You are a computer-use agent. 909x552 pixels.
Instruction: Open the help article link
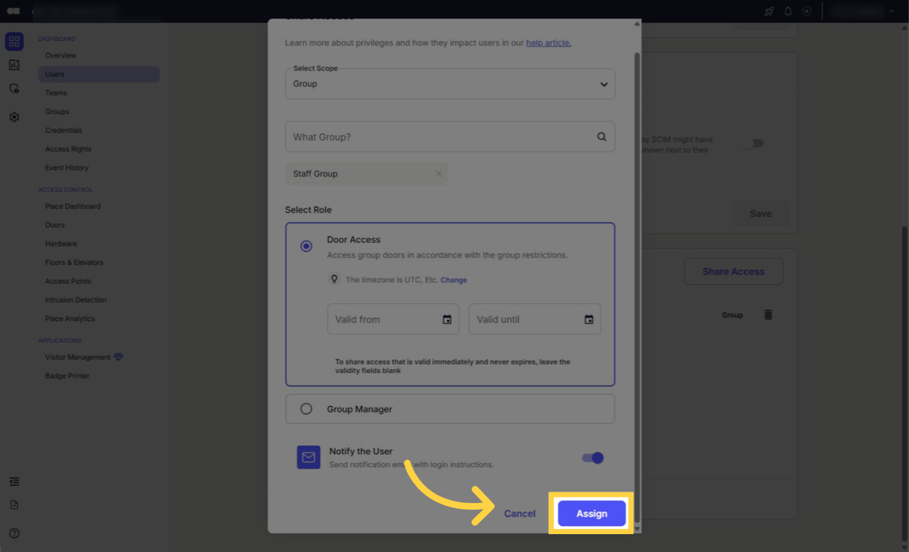tap(548, 42)
